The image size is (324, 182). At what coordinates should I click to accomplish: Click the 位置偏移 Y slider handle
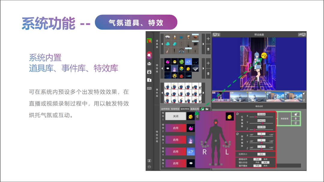point(262,123)
